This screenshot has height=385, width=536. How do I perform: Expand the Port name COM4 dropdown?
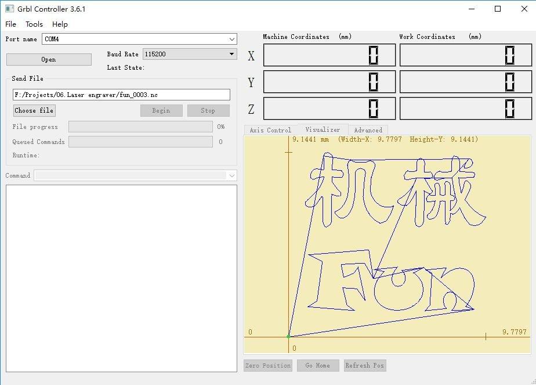point(232,39)
